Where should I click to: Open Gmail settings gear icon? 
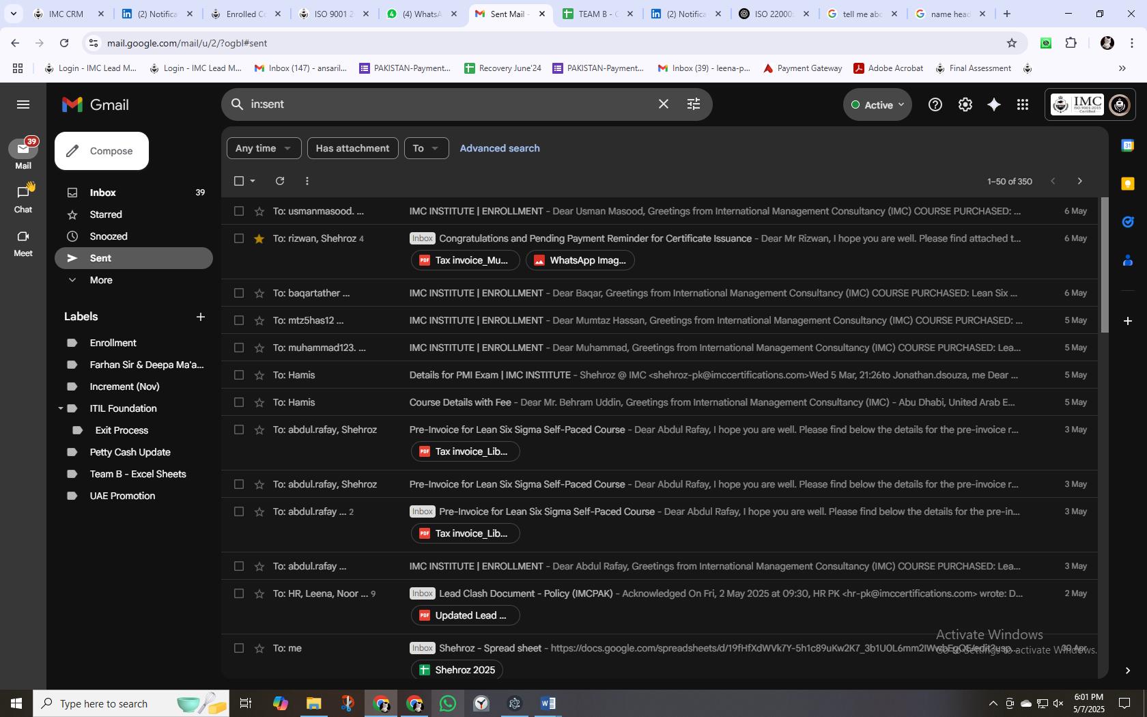pyautogui.click(x=965, y=104)
